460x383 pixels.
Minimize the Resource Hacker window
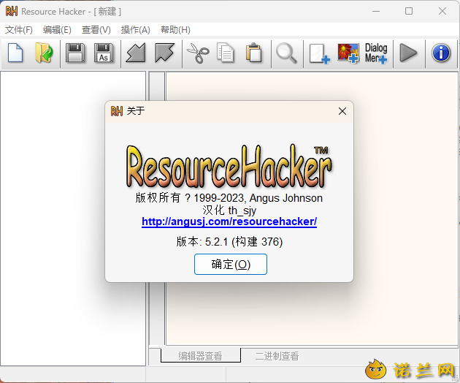(376, 11)
